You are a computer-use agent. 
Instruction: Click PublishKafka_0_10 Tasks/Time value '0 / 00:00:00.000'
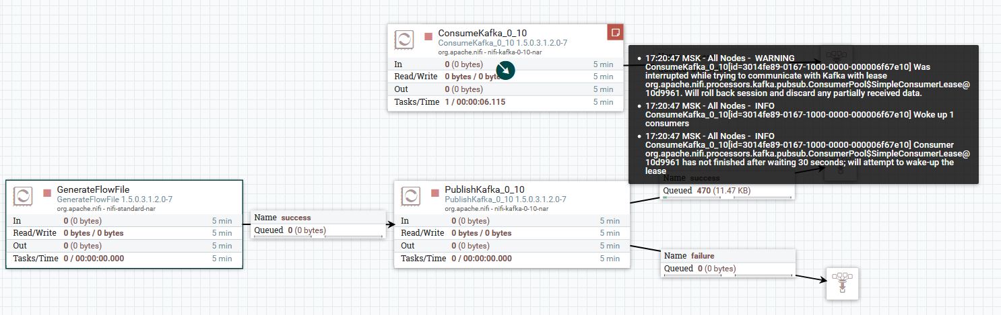coord(482,259)
